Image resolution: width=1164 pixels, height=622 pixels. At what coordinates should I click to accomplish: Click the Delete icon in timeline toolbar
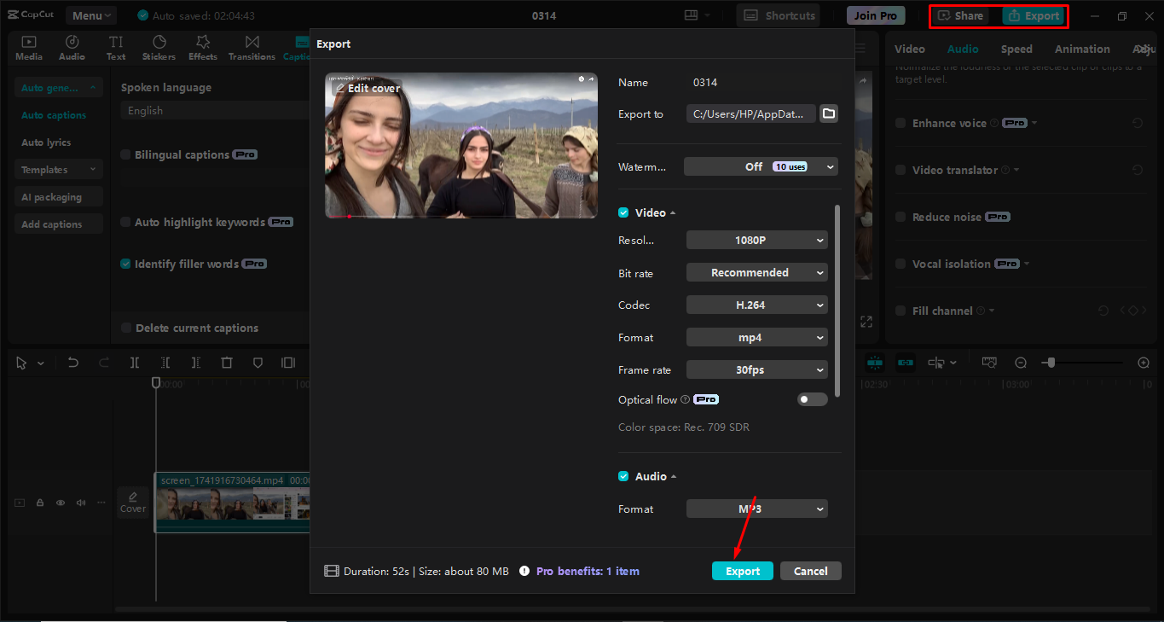226,362
